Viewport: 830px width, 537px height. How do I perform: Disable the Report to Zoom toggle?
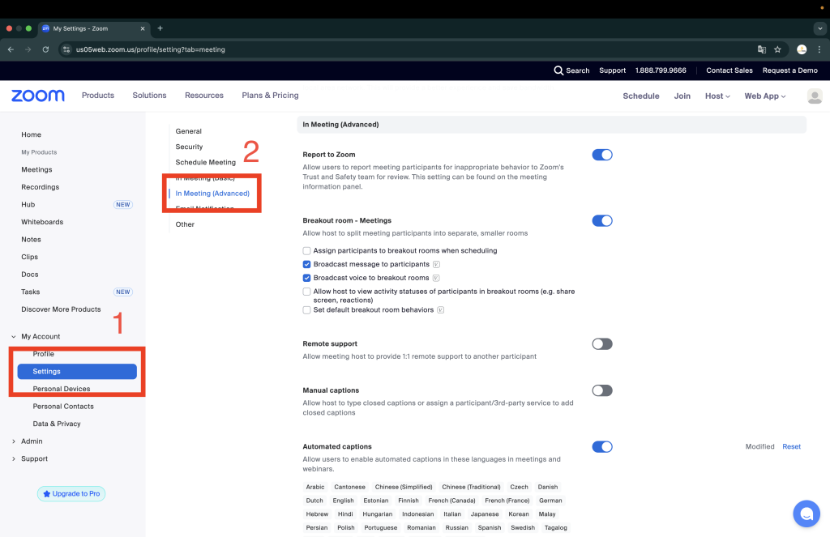coord(602,154)
